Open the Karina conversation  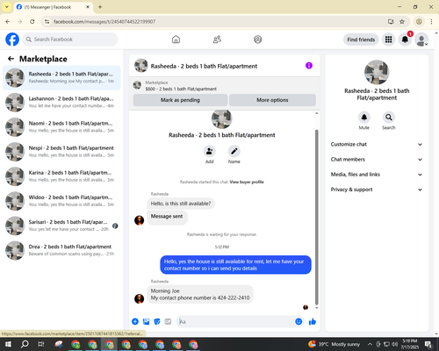coord(61,176)
